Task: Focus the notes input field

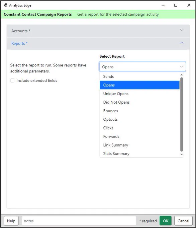Action: (x=79, y=221)
